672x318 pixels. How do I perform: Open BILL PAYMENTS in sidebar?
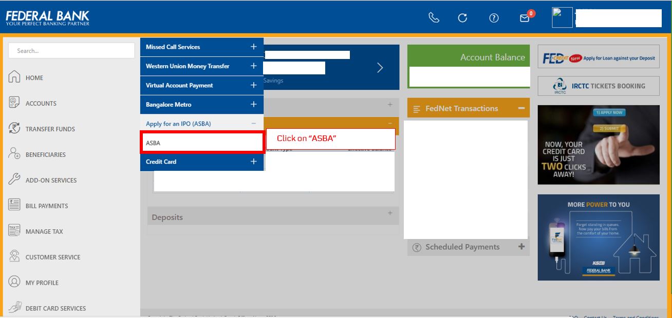point(47,206)
